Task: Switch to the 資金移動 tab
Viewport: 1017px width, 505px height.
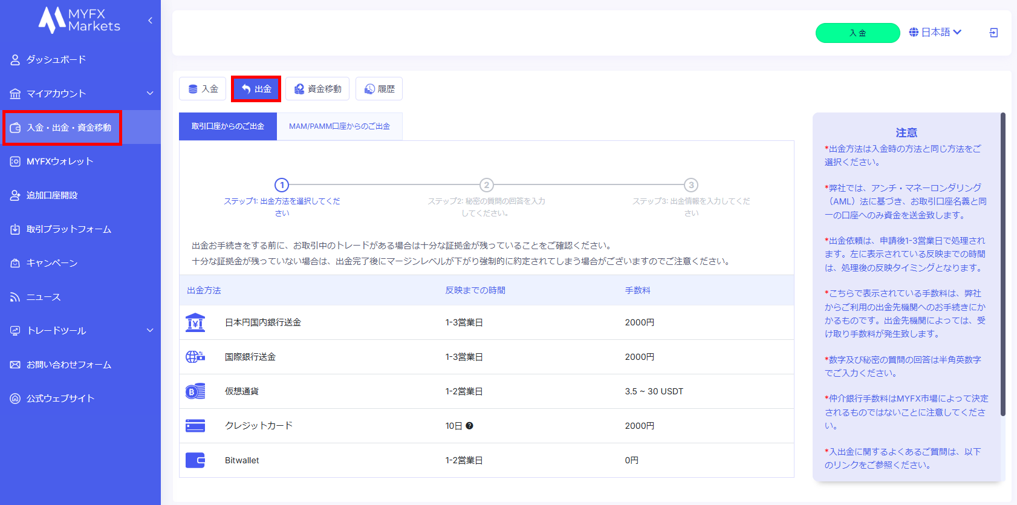Action: 318,89
